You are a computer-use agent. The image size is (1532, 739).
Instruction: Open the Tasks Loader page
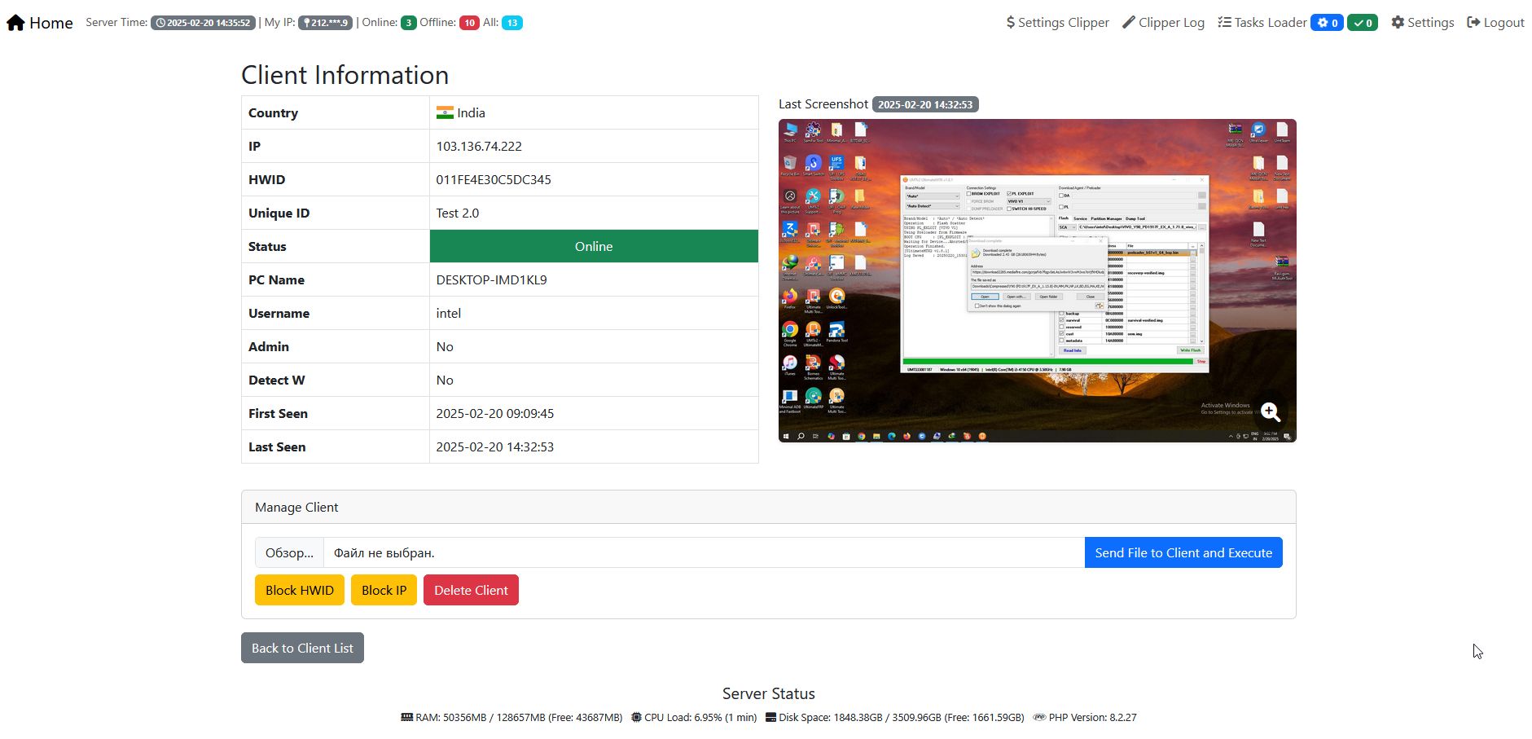pyautogui.click(x=1262, y=23)
